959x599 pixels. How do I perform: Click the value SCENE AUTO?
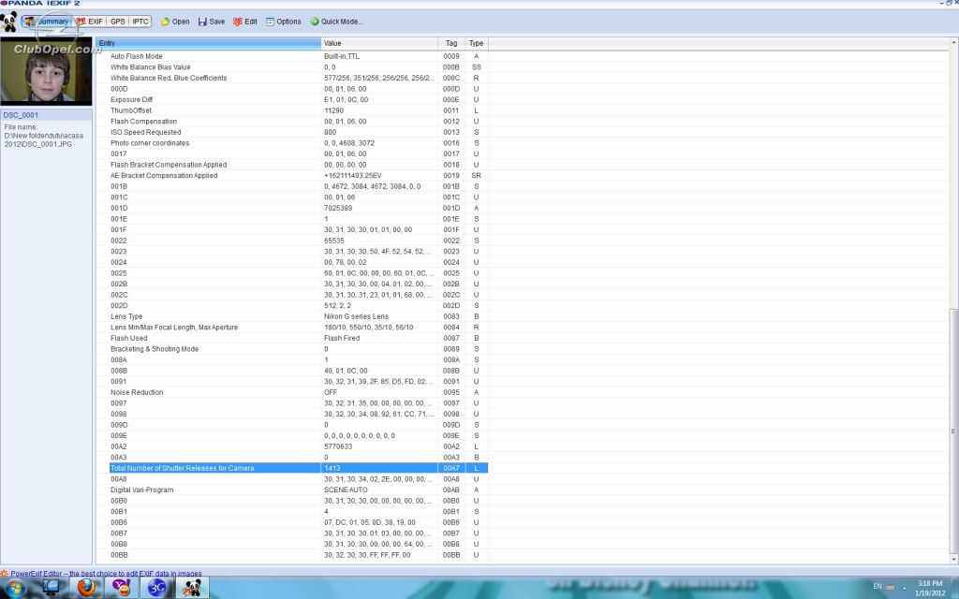(x=346, y=490)
